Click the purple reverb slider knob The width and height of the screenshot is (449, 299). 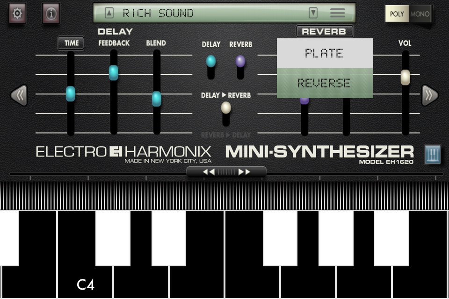point(304,100)
